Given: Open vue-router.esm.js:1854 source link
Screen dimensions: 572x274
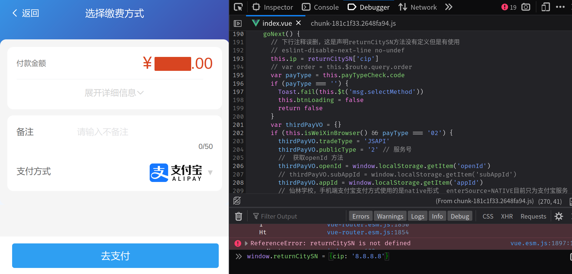Looking at the screenshot, I should point(368,232).
